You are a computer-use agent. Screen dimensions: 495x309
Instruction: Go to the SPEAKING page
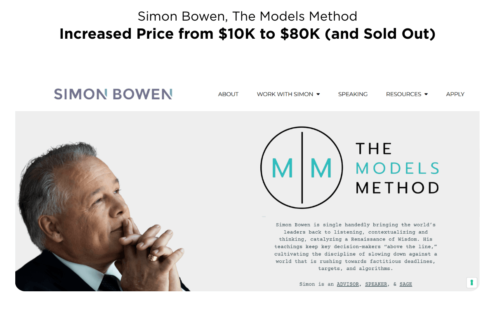(x=353, y=94)
